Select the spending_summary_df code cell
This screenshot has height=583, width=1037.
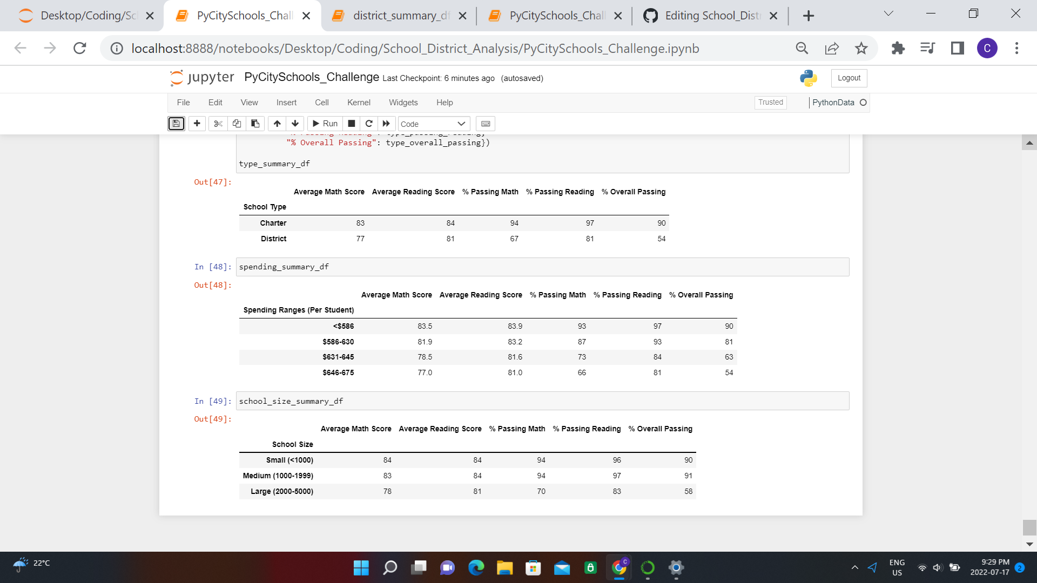tap(378, 266)
